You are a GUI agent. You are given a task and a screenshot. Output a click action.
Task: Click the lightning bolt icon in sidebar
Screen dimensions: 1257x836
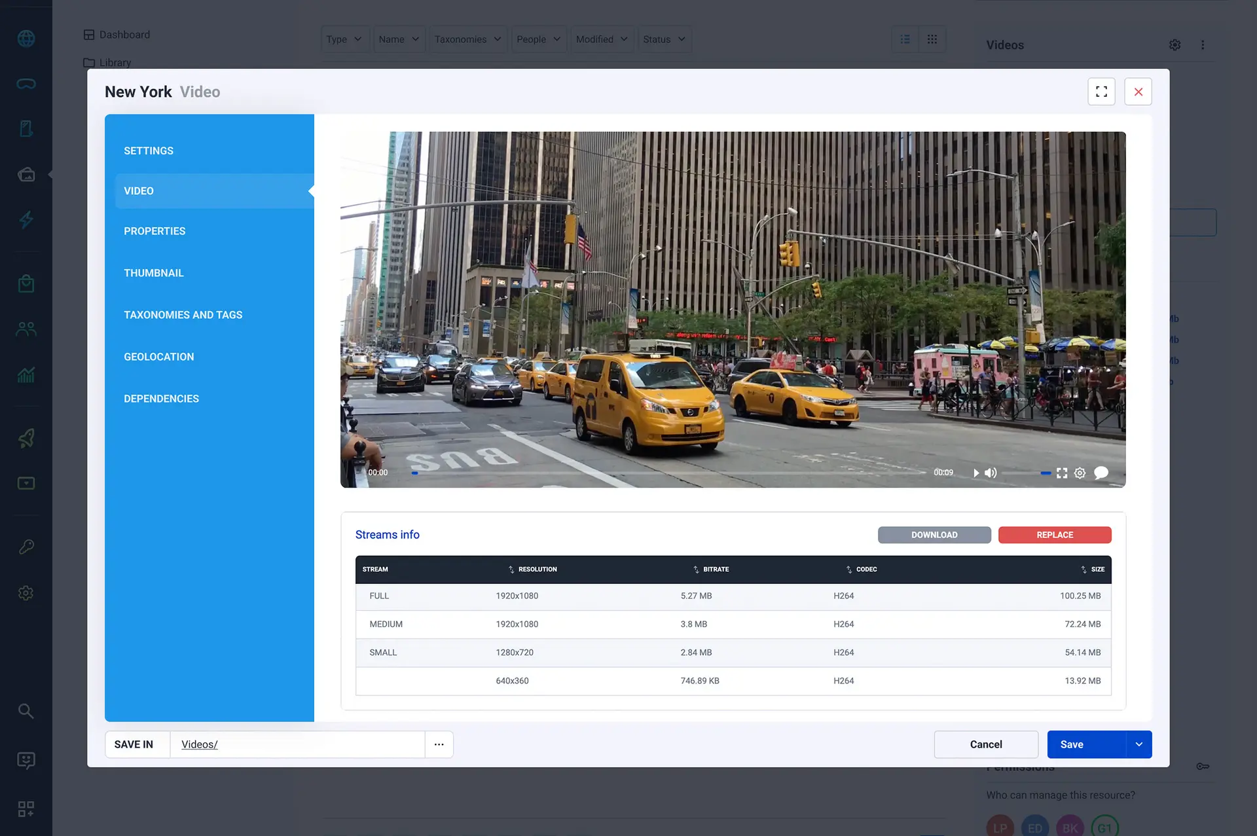point(26,219)
